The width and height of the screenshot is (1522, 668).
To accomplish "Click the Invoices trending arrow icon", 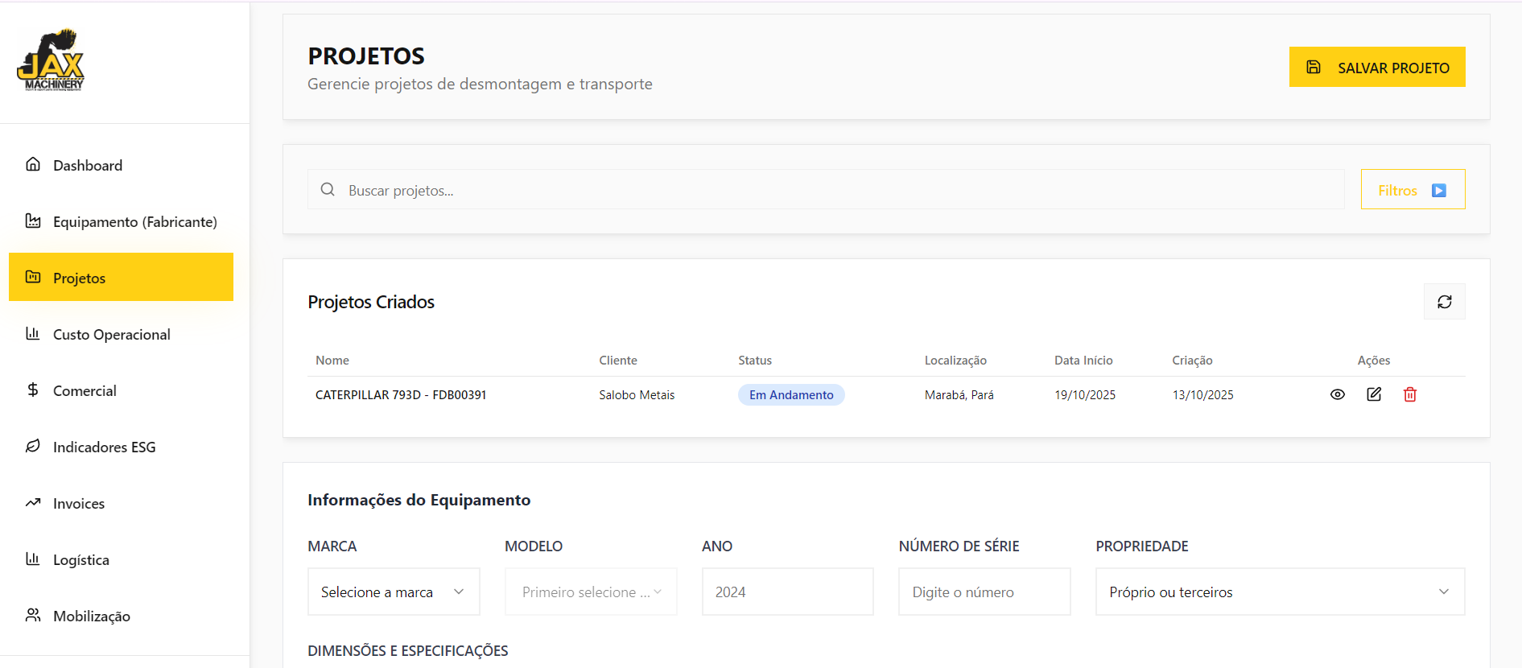I will coord(33,502).
